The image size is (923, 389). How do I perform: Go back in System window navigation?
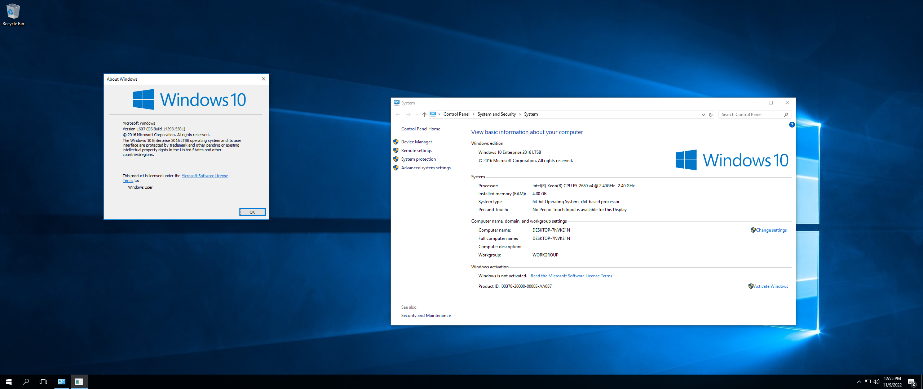[398, 115]
